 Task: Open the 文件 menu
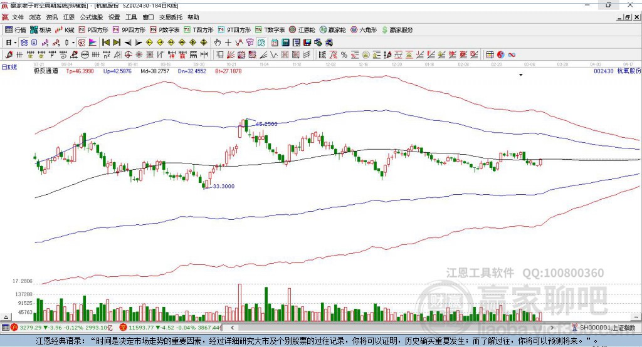coord(18,17)
